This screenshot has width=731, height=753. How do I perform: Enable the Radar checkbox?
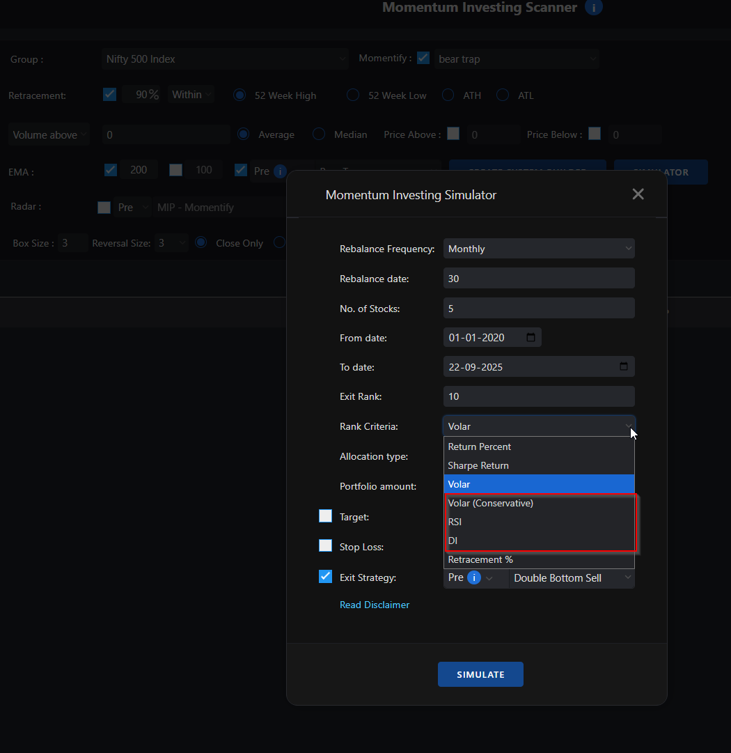(x=104, y=207)
